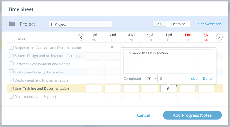Check the Maintenance and Support task checkbox
This screenshot has width=230, height=127.
click(x=11, y=96)
